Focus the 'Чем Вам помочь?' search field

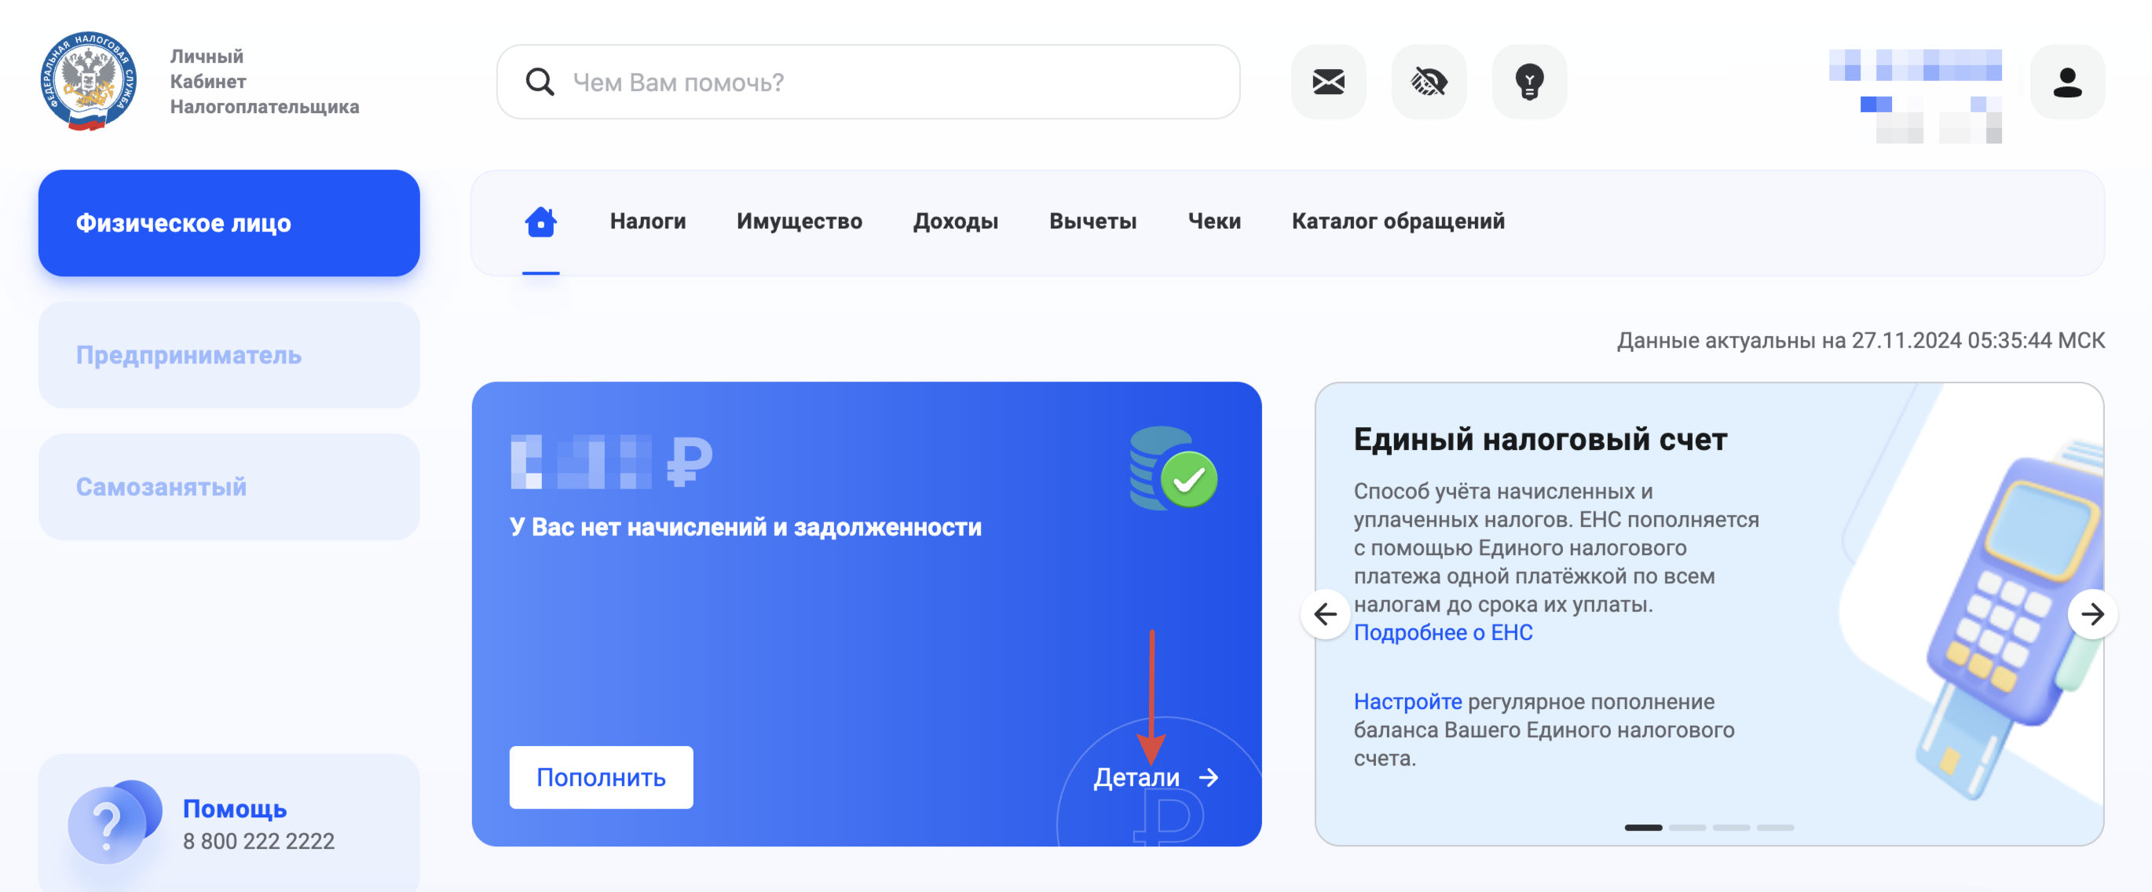pyautogui.click(x=868, y=82)
